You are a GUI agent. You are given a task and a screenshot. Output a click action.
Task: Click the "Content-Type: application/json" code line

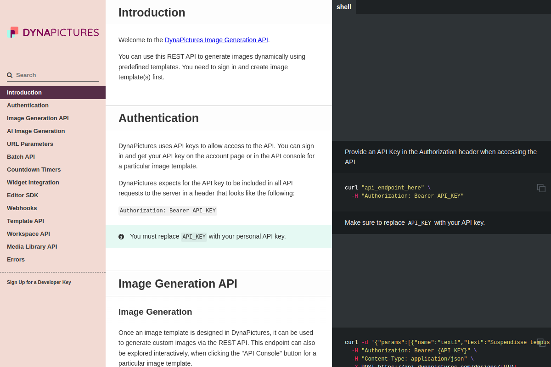[412, 359]
